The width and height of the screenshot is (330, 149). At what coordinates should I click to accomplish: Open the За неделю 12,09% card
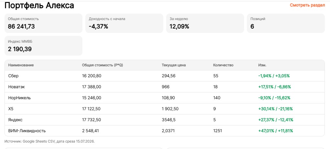click(205, 23)
